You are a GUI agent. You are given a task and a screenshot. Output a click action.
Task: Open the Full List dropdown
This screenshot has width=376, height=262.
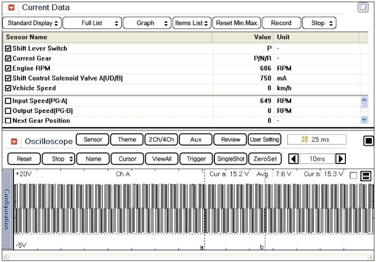coord(92,23)
